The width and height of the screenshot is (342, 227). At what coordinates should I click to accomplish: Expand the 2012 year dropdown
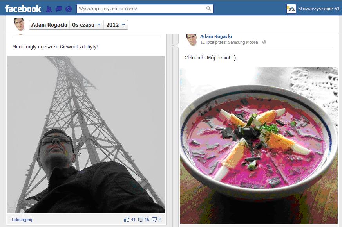pos(116,25)
